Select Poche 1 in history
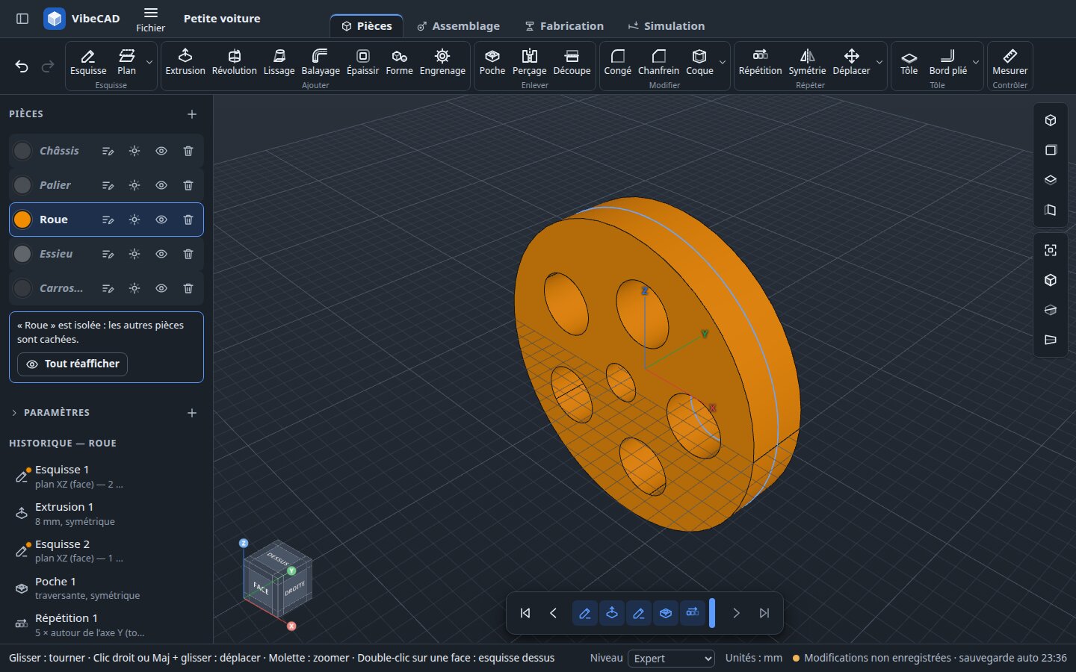Viewport: 1076px width, 672px height. click(106, 588)
